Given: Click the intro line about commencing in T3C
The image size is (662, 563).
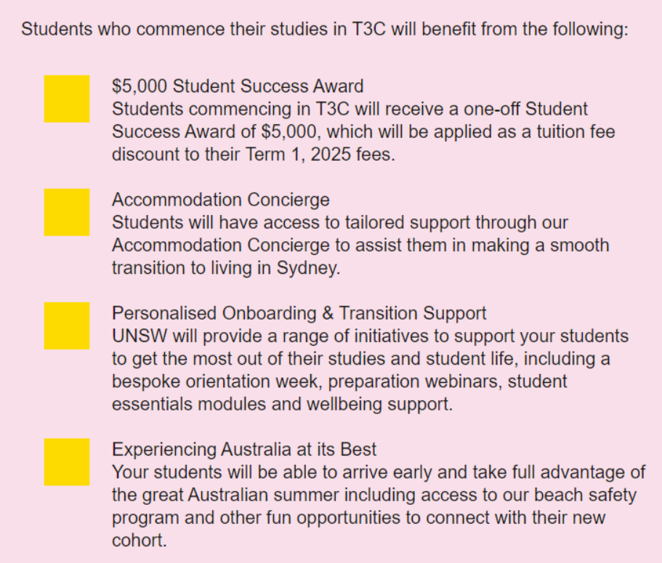Looking at the screenshot, I should coord(324,31).
